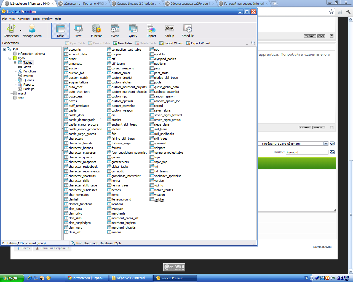The width and height of the screenshot is (353, 282).
Task: Open Manage Users in the toolbar
Action: pos(32,31)
